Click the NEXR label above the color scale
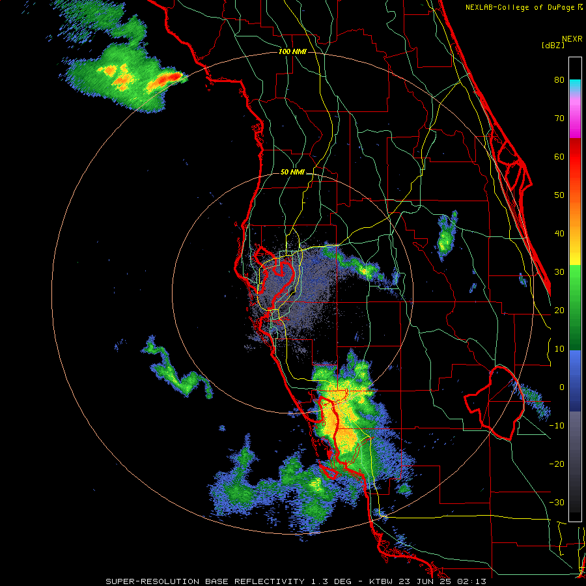This screenshot has width=586, height=586. (572, 39)
